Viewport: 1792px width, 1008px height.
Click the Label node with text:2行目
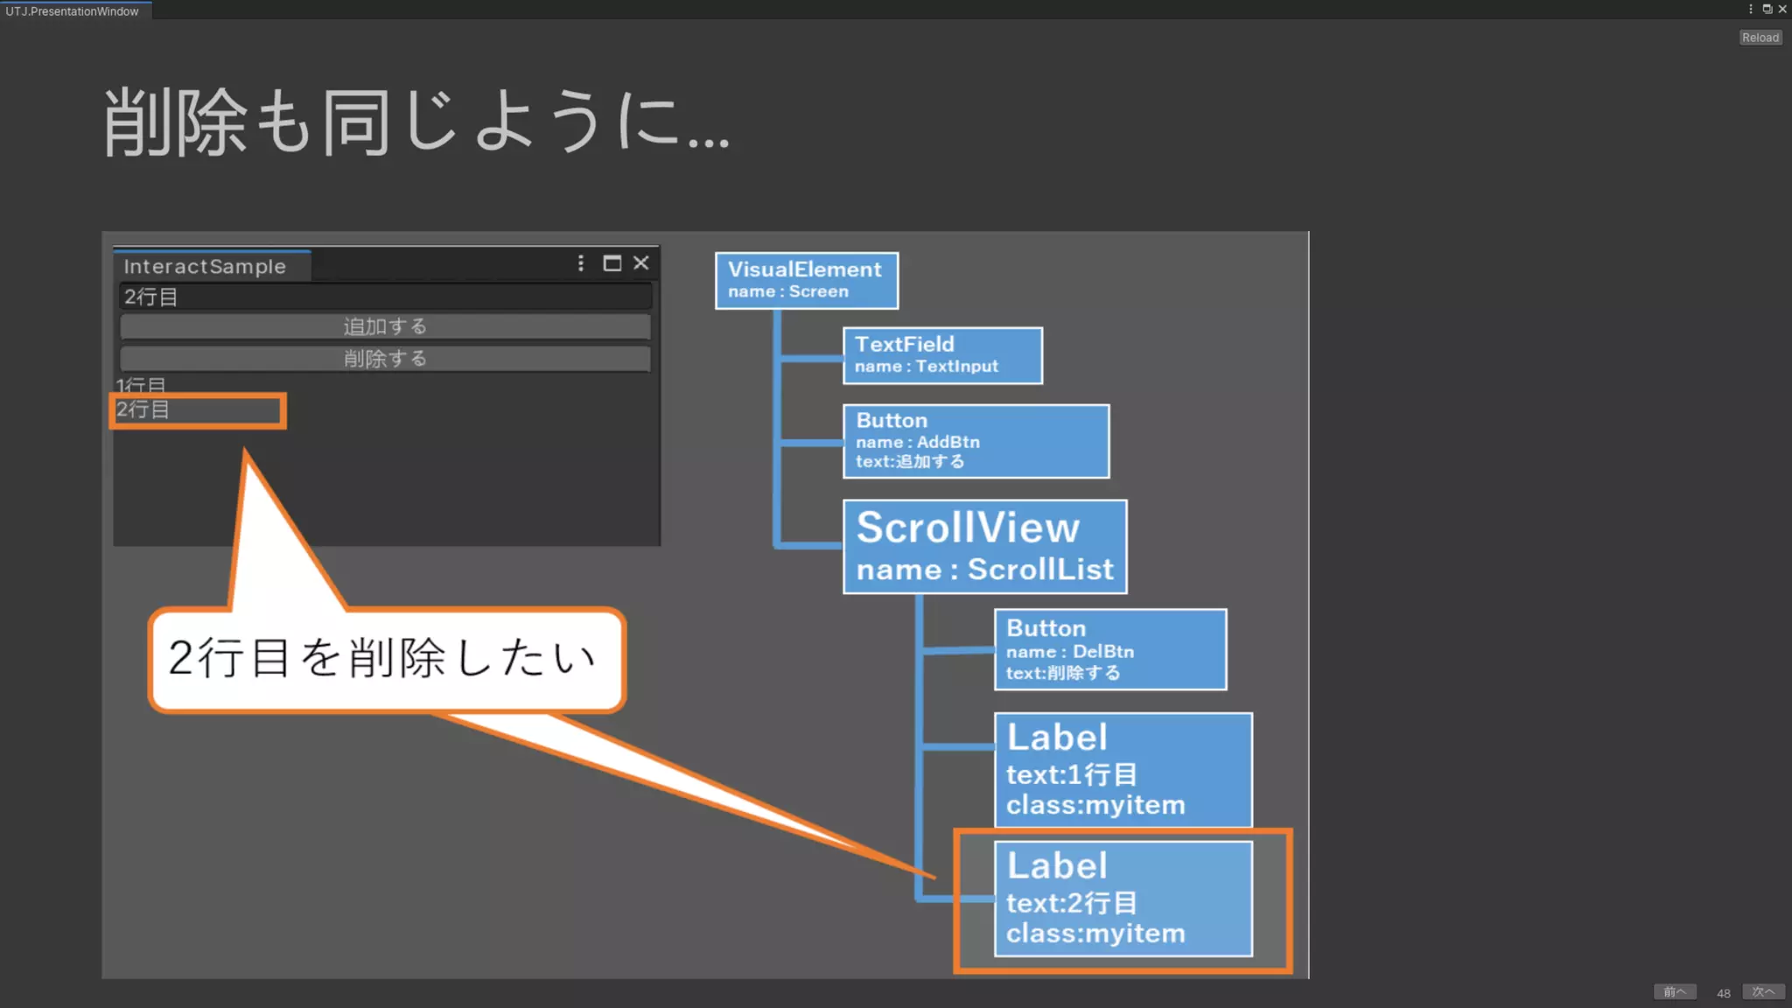click(x=1123, y=899)
